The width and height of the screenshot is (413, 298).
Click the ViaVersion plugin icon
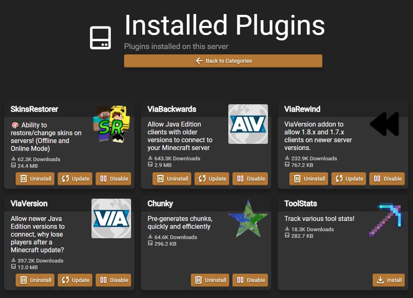(111, 218)
